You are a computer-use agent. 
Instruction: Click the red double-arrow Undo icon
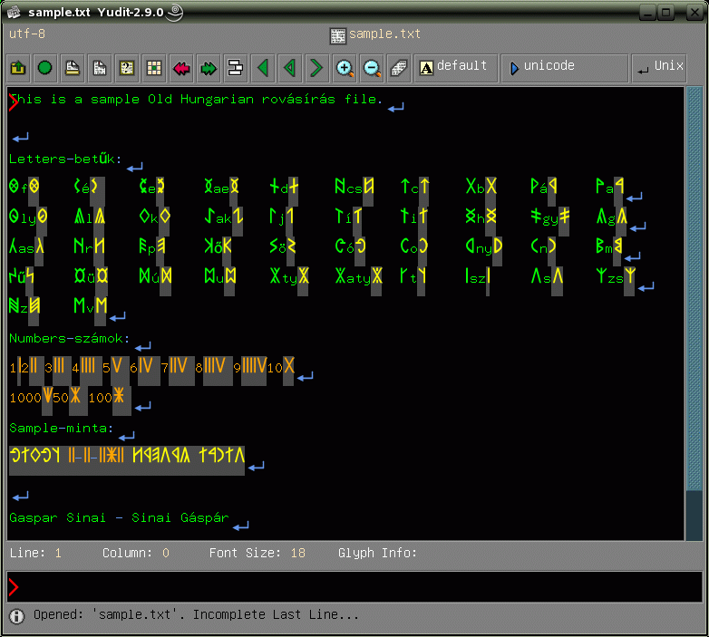(x=181, y=68)
